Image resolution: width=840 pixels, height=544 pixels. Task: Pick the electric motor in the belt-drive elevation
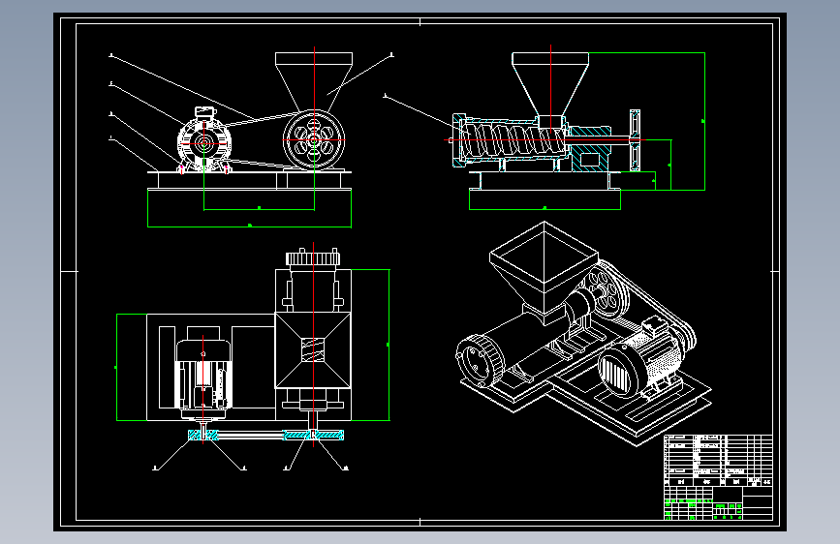coord(204,139)
